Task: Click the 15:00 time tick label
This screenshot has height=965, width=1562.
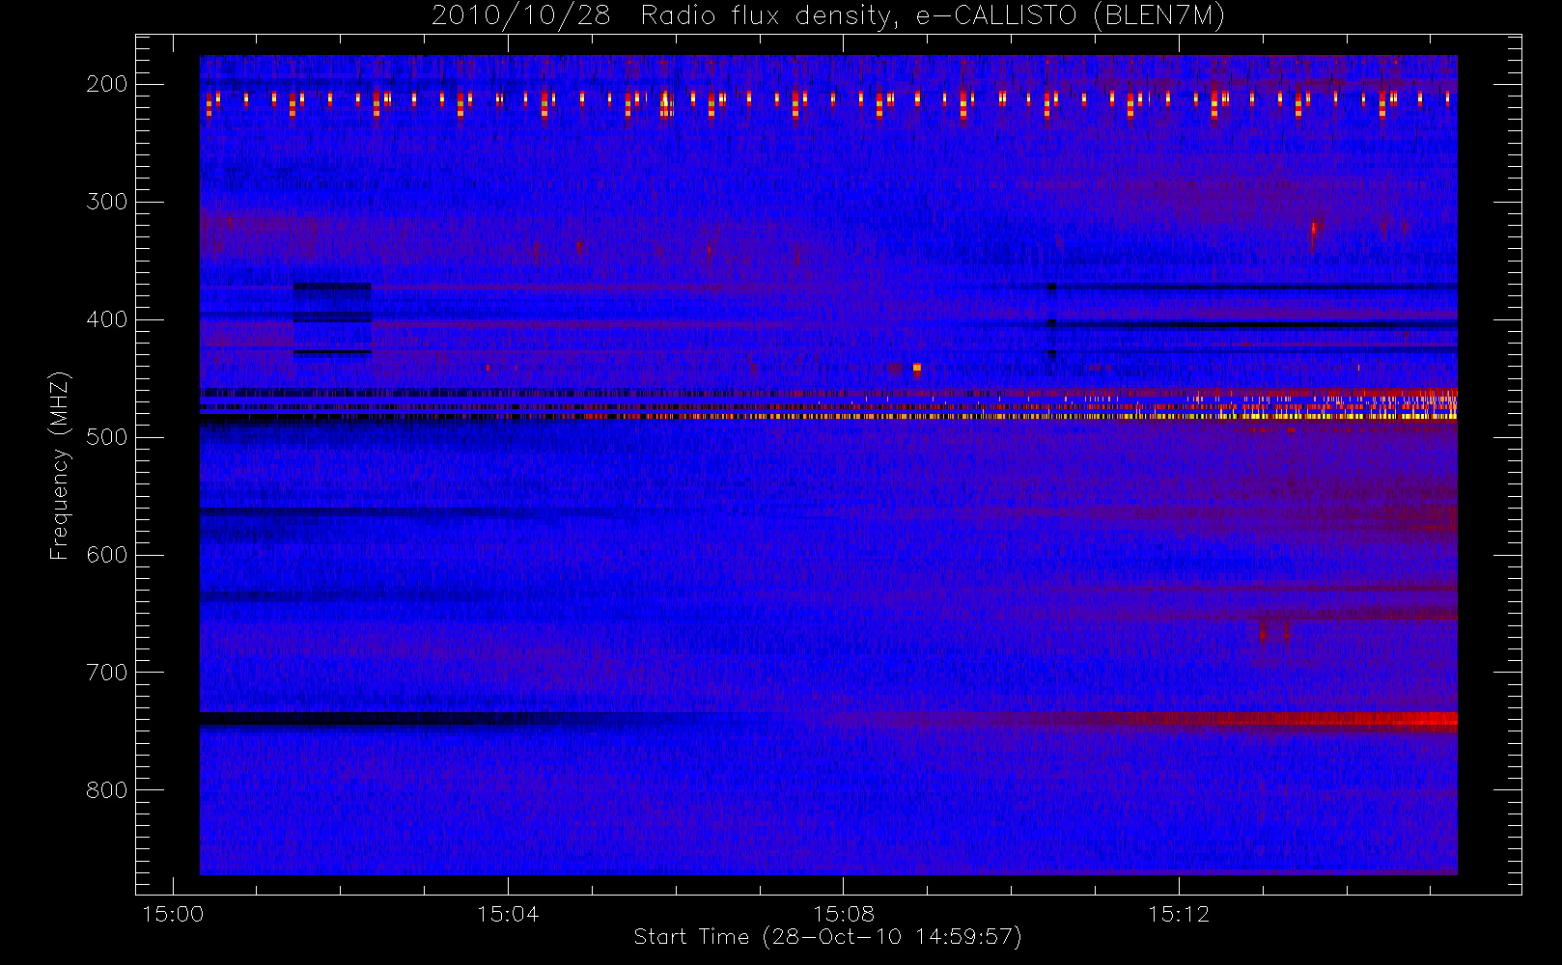Action: [x=173, y=914]
